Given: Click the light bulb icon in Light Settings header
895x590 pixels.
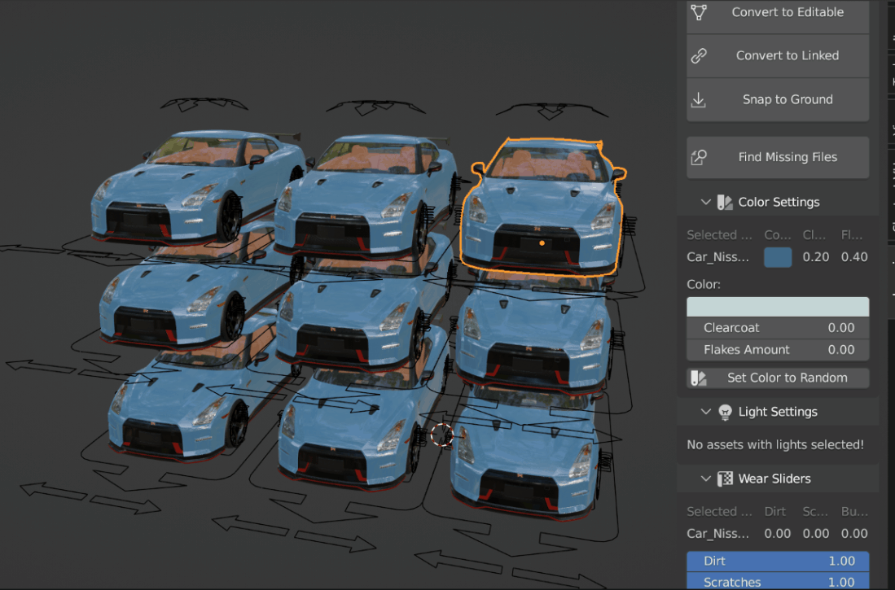Looking at the screenshot, I should tap(725, 412).
